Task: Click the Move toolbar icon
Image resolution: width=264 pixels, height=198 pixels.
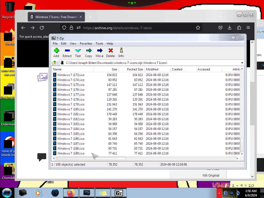Action: click(100, 53)
